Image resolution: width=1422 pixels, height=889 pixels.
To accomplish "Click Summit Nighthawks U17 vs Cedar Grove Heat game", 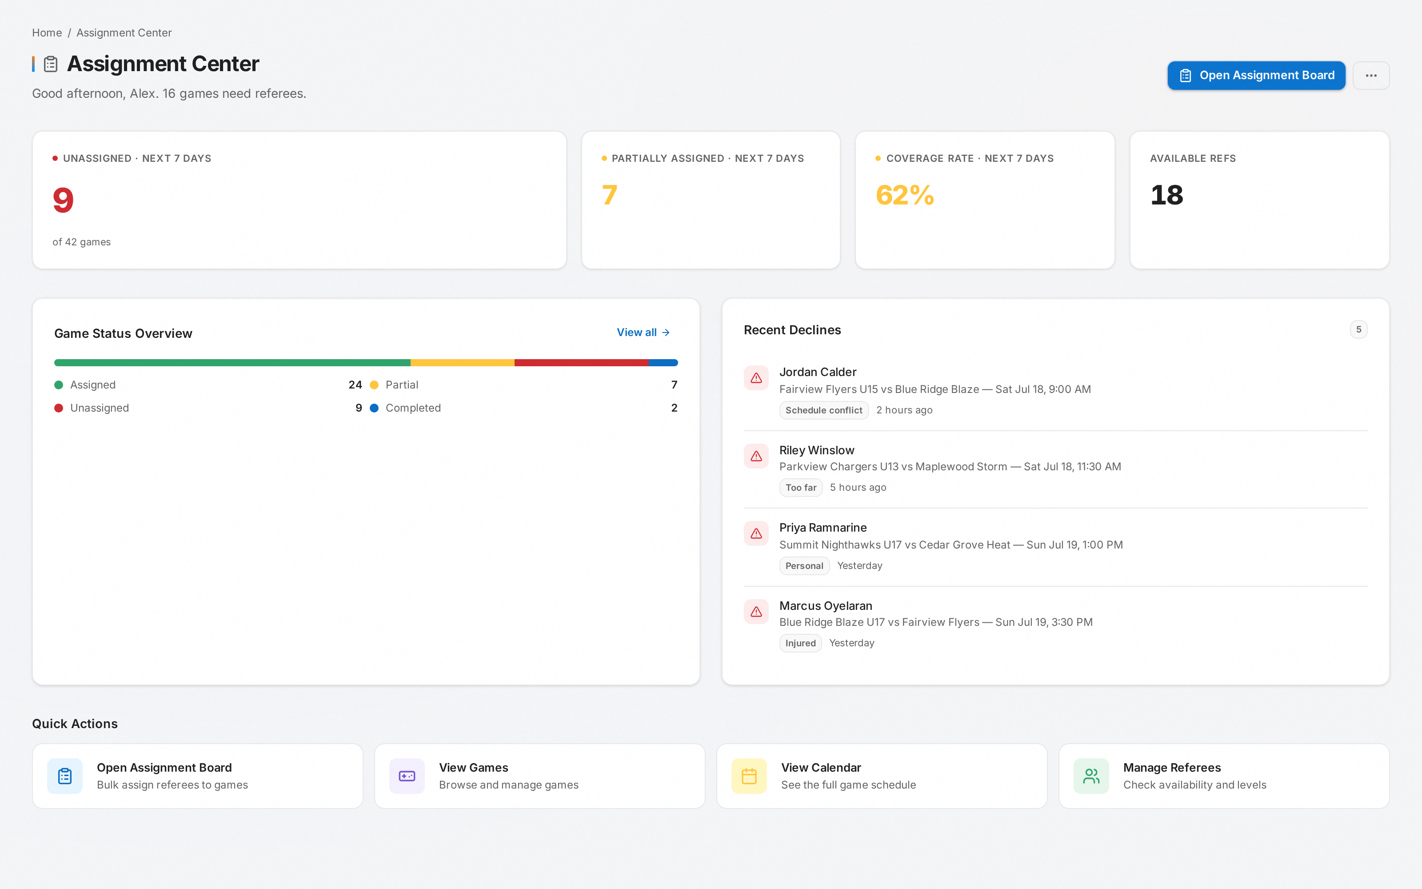I will pos(951,545).
